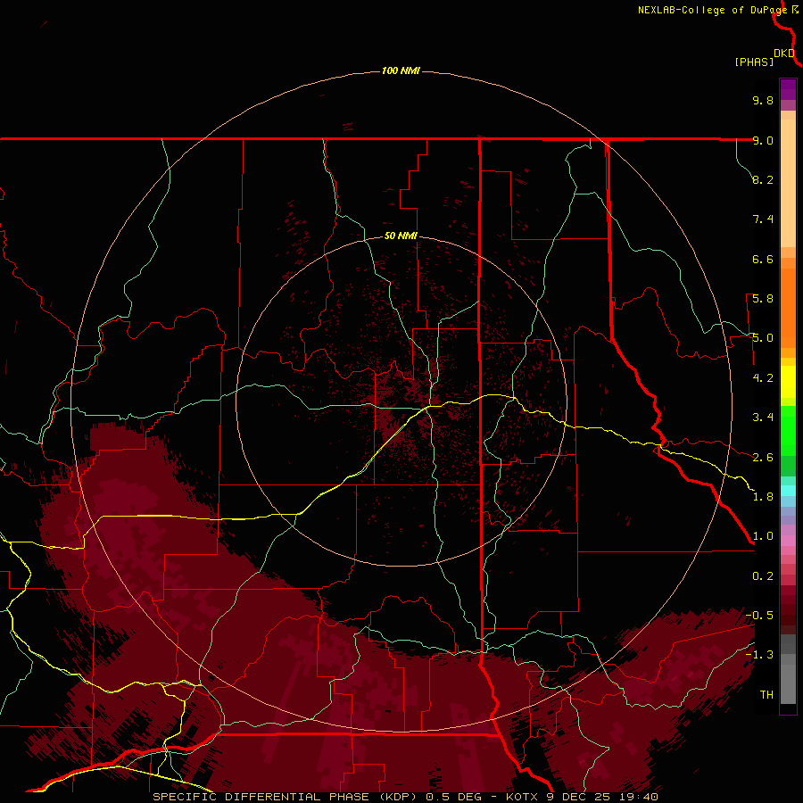Click the 8.2 value on the scale
The width and height of the screenshot is (803, 803).
pos(763,179)
